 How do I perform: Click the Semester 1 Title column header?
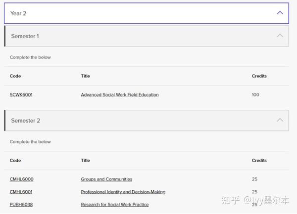point(86,76)
